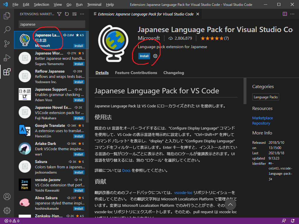Open the Search view
This screenshot has height=224, width=299.
7,29
